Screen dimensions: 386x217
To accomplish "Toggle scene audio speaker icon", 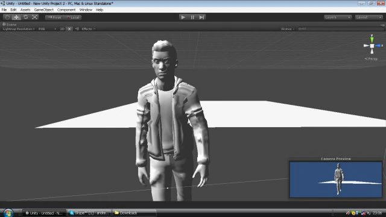I will tap(77, 29).
